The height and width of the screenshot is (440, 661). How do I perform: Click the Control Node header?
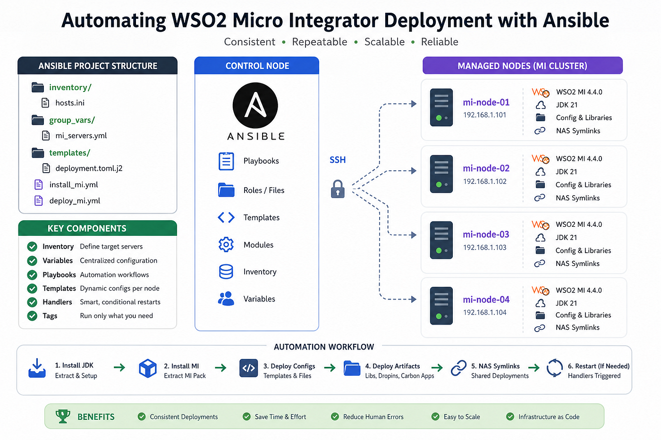pyautogui.click(x=257, y=66)
